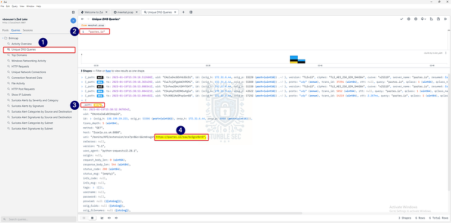Click the circular target toolbar icon
The image size is (451, 223).
pyautogui.click(x=415, y=19)
